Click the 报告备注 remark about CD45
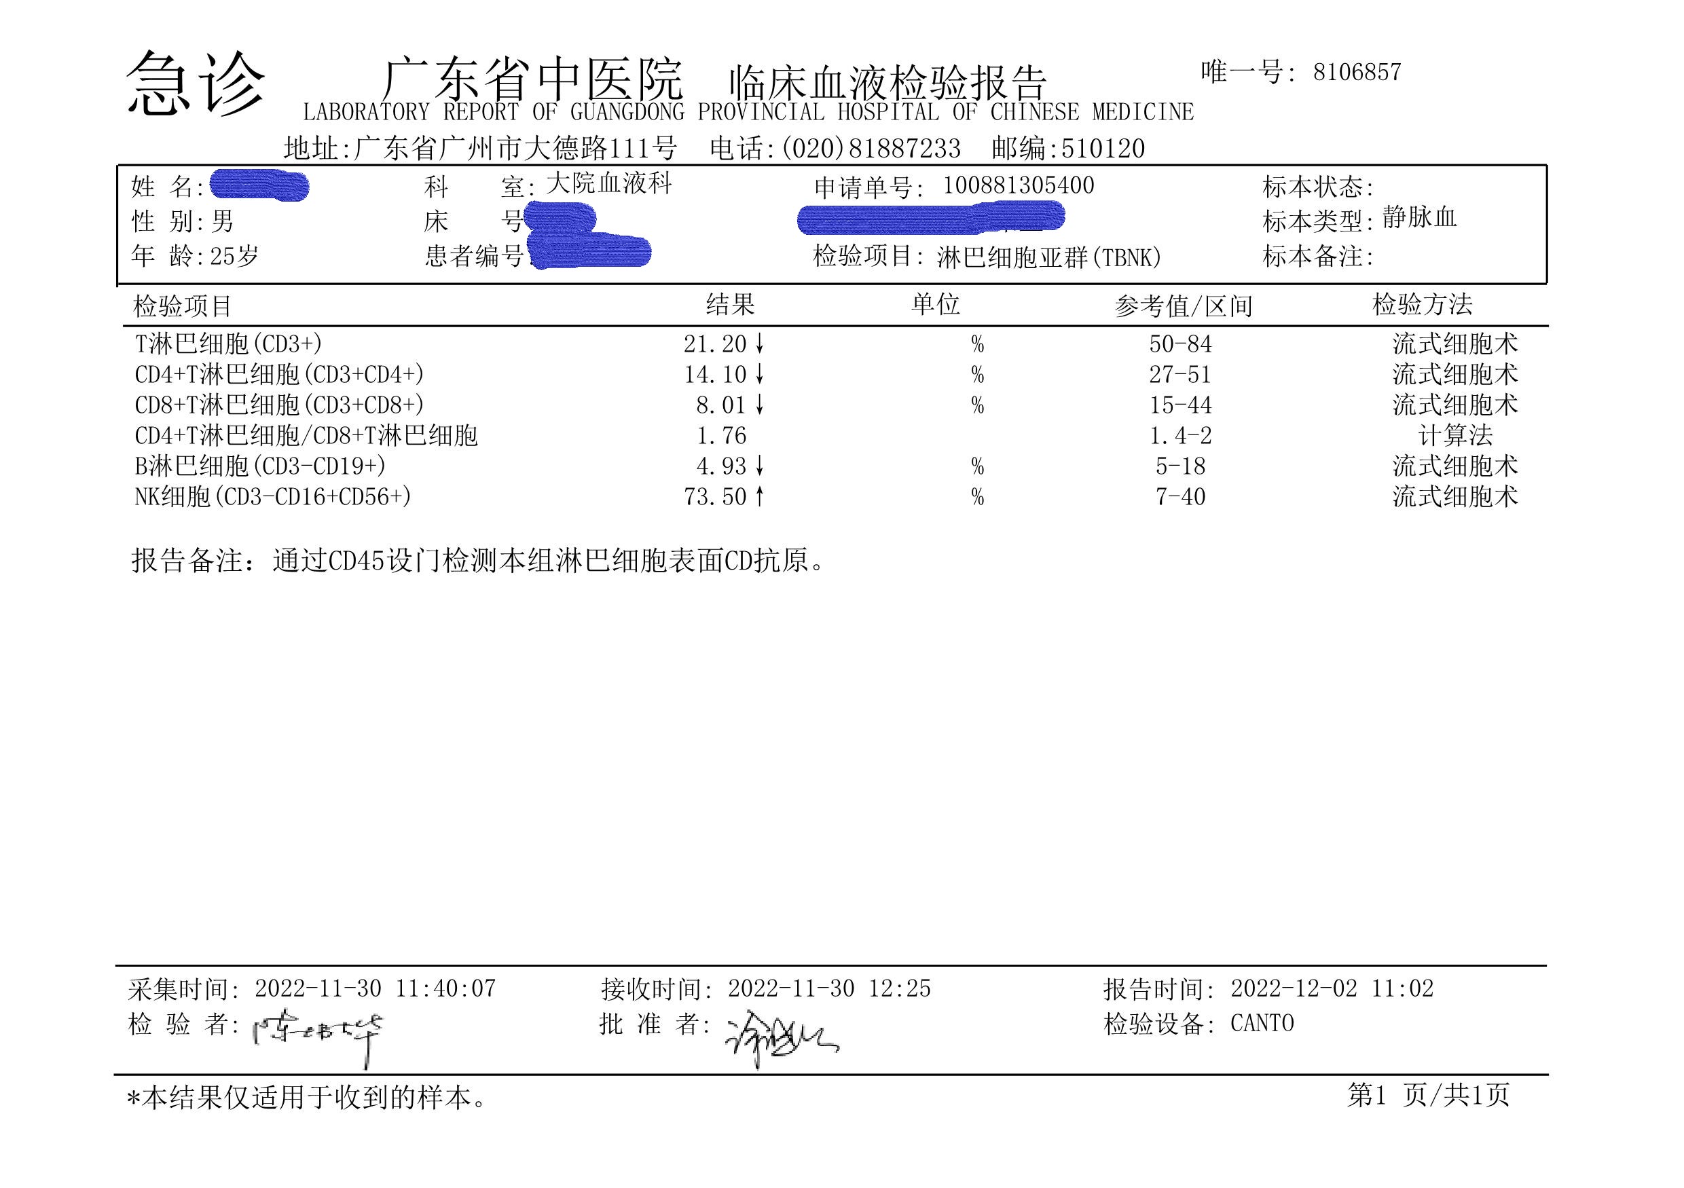Screen dimensions: 1684x1188 (480, 561)
